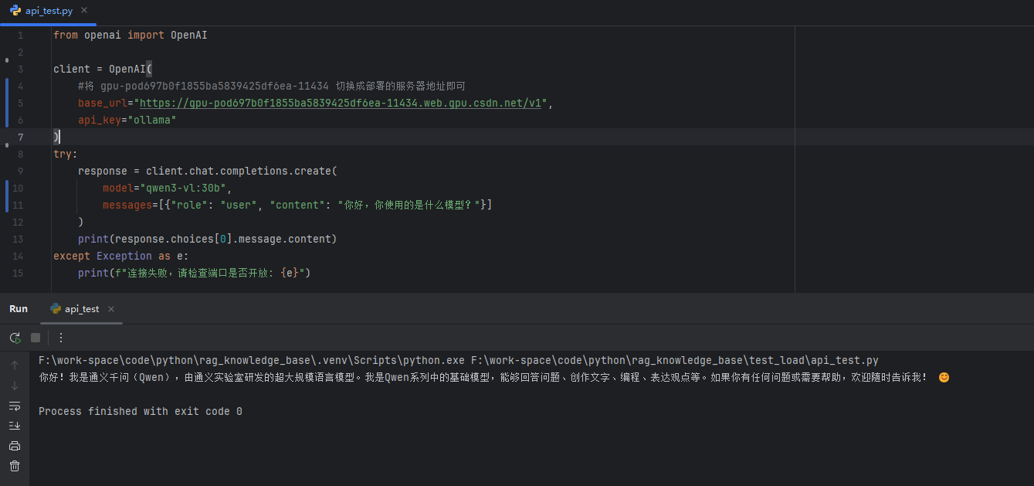Click the up stack trace arrow
The width and height of the screenshot is (1034, 486).
coord(15,365)
